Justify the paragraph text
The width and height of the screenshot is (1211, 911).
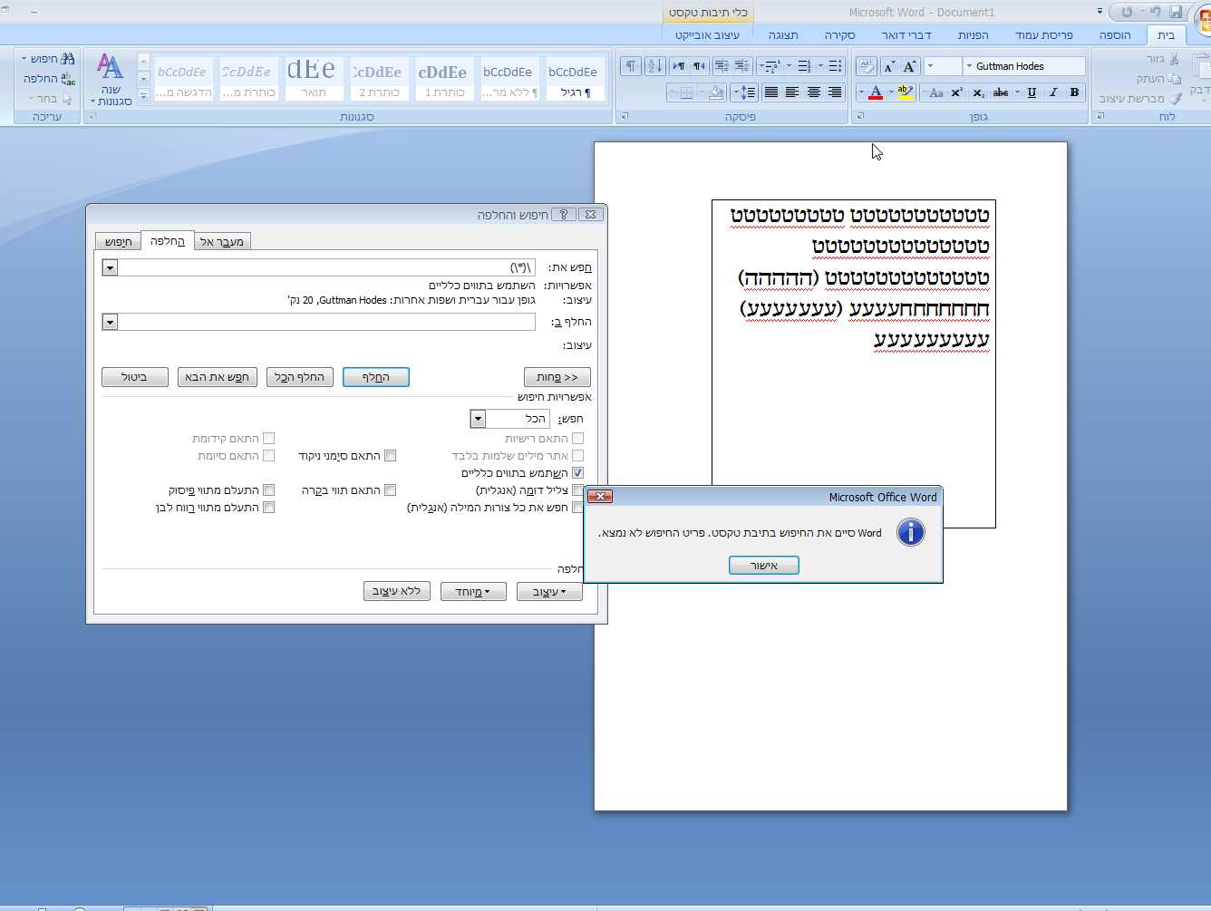point(770,92)
